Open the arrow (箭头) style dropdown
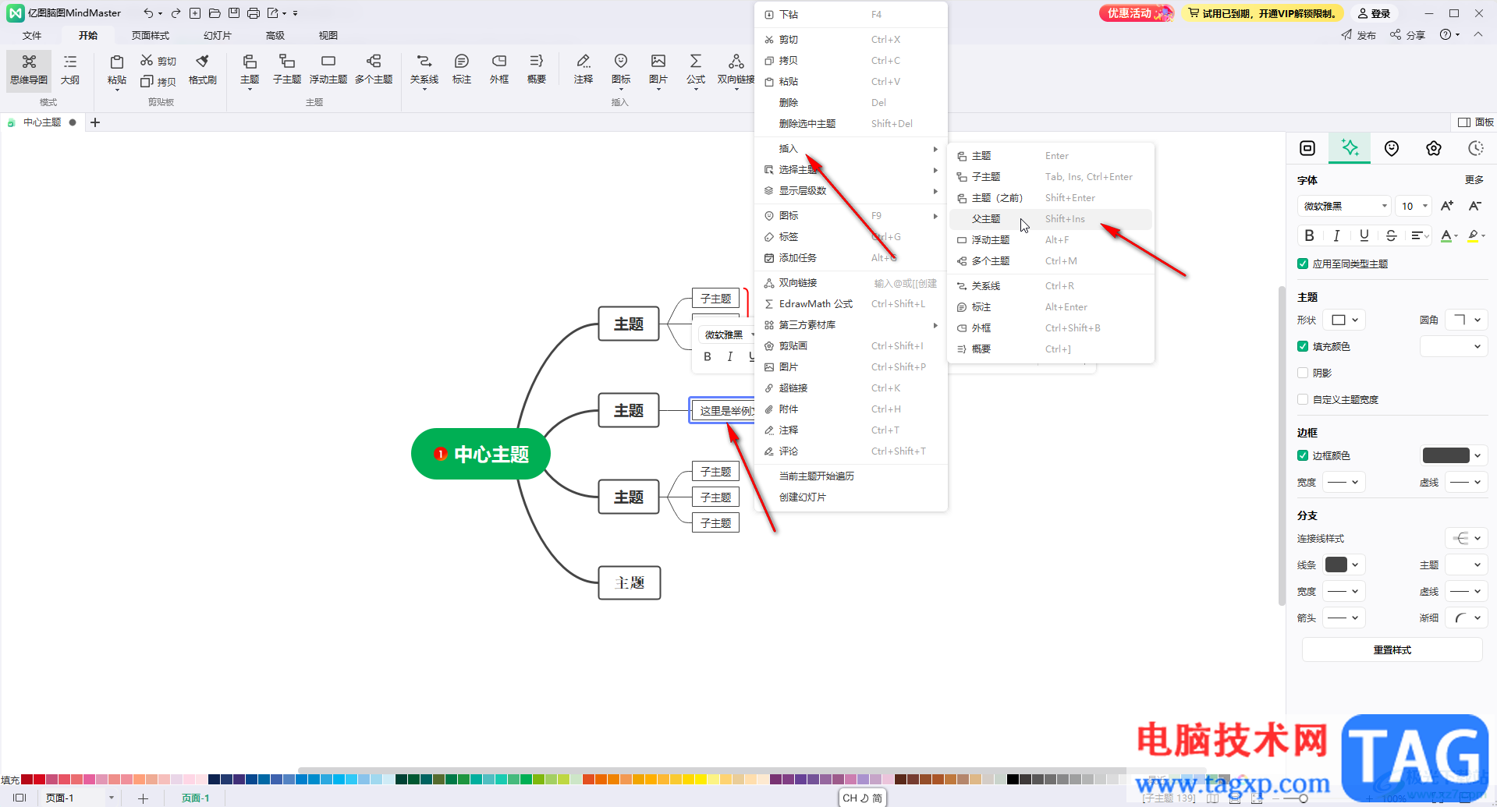The height and width of the screenshot is (807, 1497). coord(1343,618)
